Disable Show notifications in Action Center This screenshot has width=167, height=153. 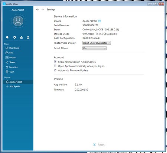pyautogui.click(x=55, y=61)
